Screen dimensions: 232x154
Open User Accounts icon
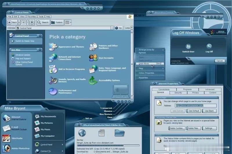pos(93,58)
